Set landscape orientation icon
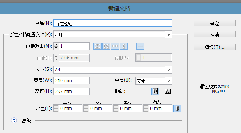The image size is (241, 133). tap(168, 91)
